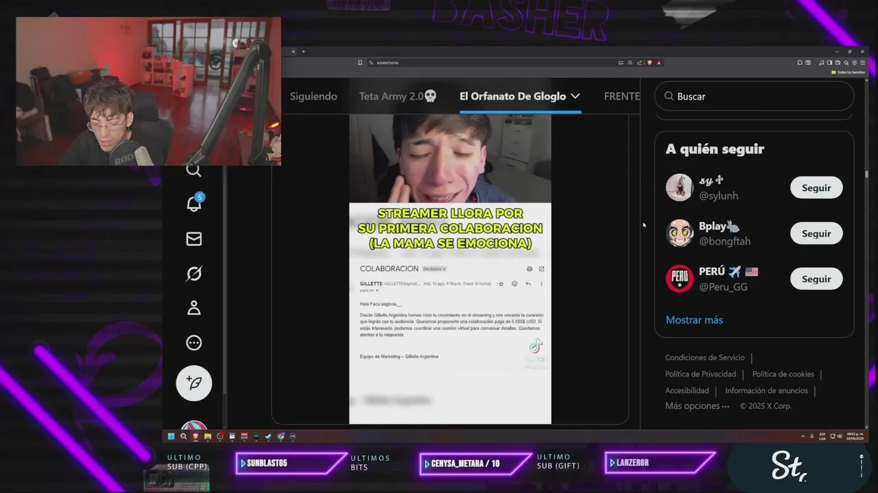This screenshot has width=878, height=493.
Task: Open the X search explore icon in sidebar
Action: [194, 170]
